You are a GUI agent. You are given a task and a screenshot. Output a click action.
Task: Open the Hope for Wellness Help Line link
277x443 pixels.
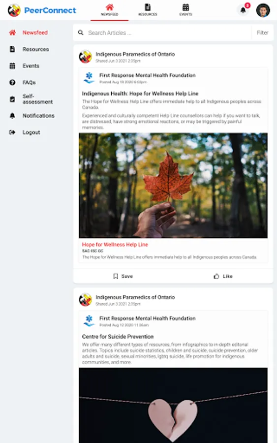(115, 245)
